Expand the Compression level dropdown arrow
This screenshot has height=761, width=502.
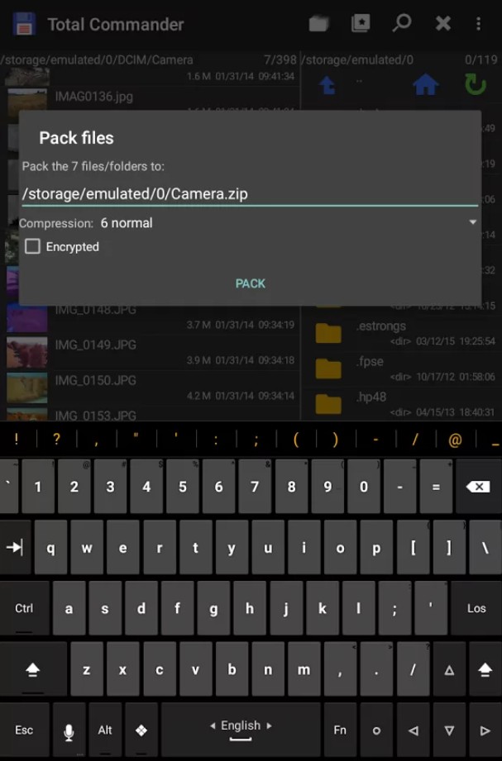(x=472, y=222)
